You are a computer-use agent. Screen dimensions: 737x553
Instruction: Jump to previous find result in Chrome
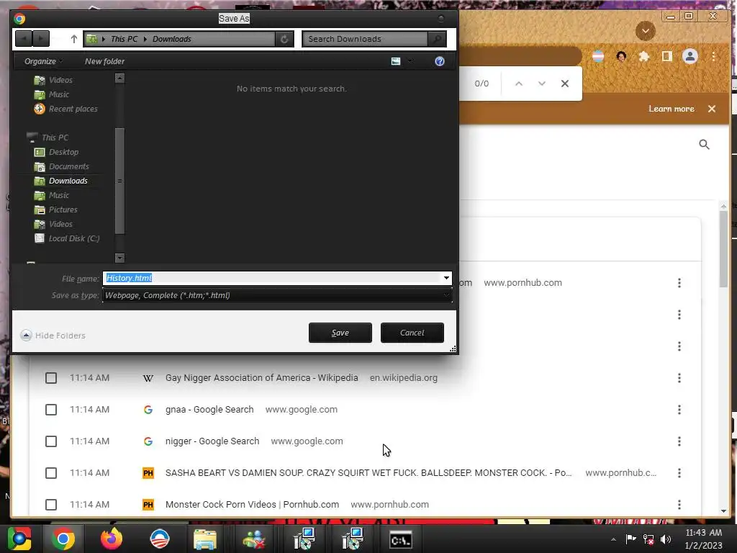[x=519, y=84]
